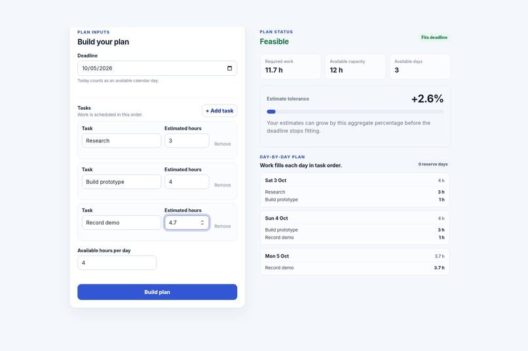Click the Fits deadline status badge
528x351 pixels.
[434, 37]
